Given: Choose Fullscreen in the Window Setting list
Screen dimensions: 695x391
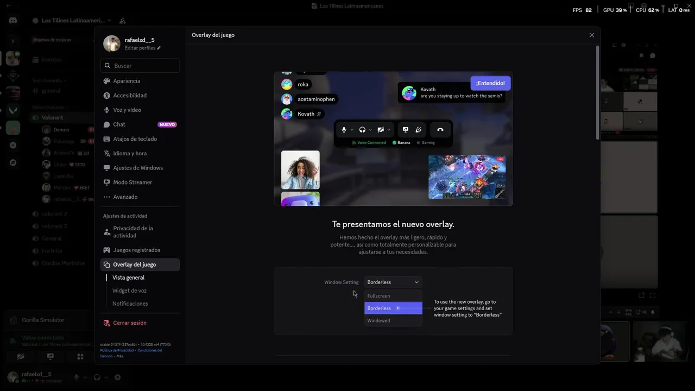Looking at the screenshot, I should coord(393,296).
